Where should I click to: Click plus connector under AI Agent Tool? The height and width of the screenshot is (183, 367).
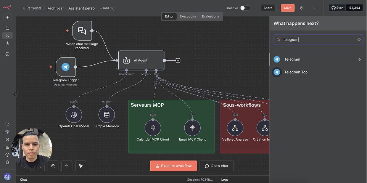coord(156,84)
